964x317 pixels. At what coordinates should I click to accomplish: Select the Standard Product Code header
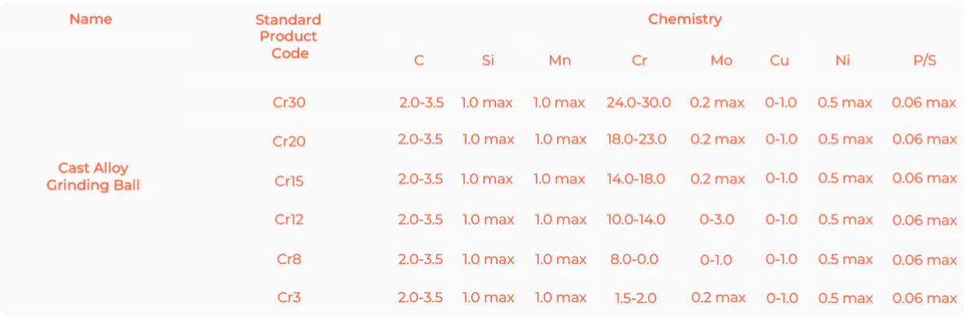point(289,37)
